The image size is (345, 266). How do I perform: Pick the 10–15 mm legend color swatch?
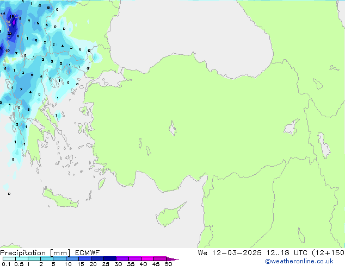pyautogui.click(x=72, y=259)
